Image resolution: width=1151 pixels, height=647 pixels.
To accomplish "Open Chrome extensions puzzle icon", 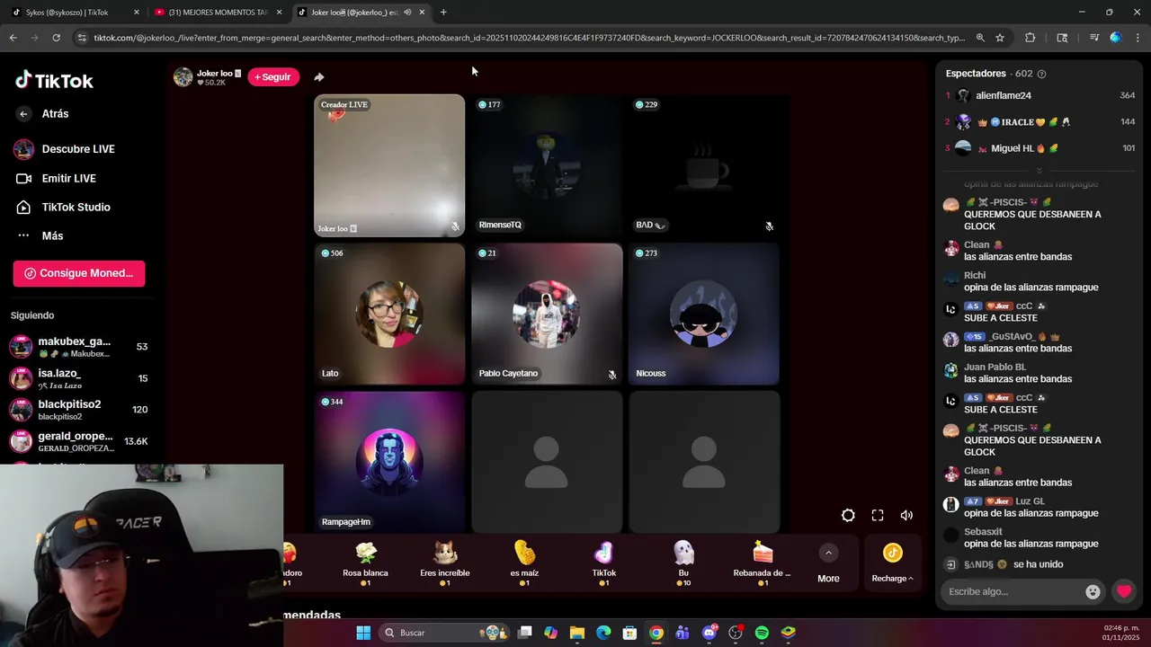I will [x=1031, y=38].
